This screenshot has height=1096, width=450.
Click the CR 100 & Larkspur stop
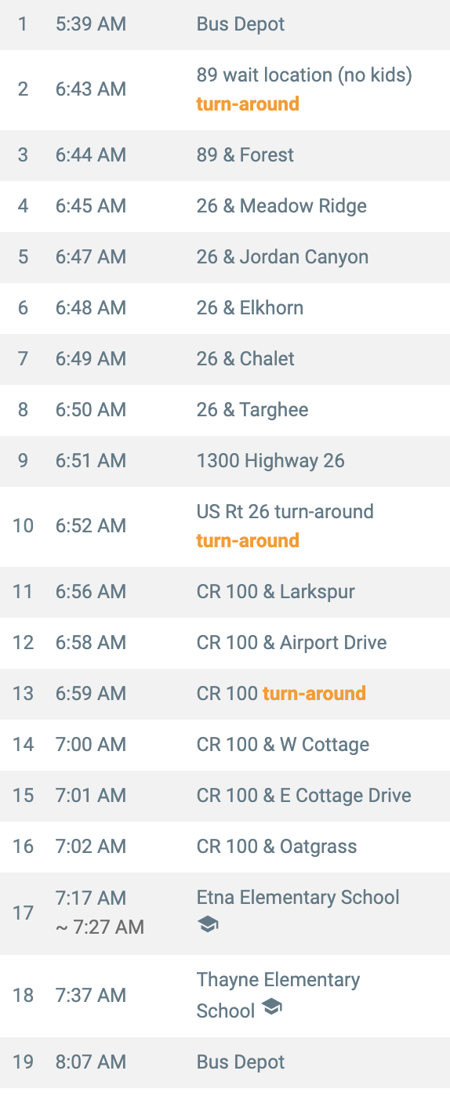(x=276, y=591)
